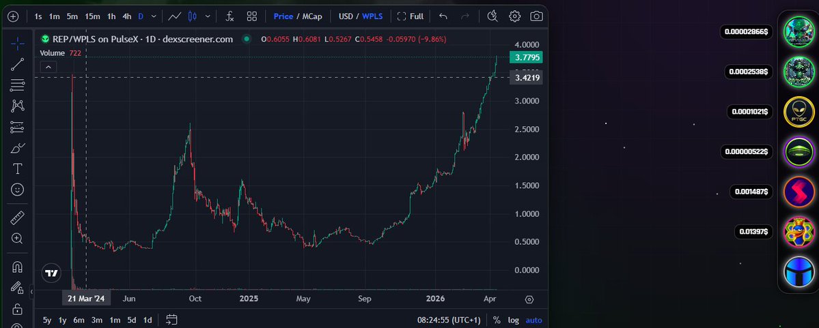Screen dimensions: 819x328
Task: Select the 1s timeframe
Action: (38, 16)
